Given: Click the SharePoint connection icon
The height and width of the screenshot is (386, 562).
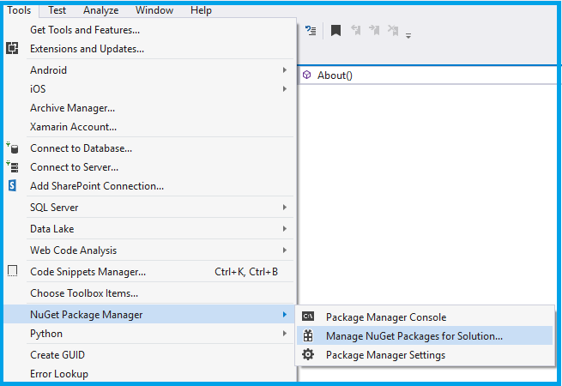Looking at the screenshot, I should click(x=12, y=185).
